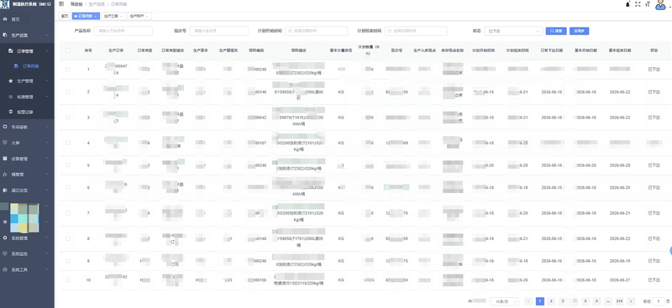Click the 产品名称 input field

123,31
